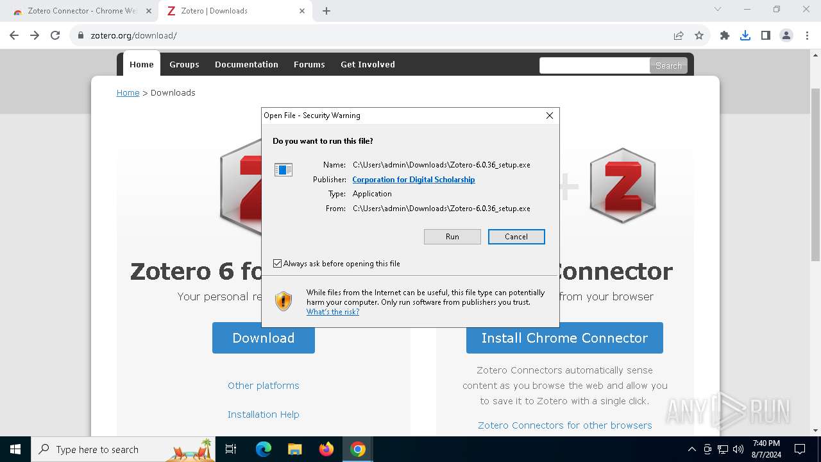
Task: Open the taskbar clock and date
Action: [x=766, y=449]
